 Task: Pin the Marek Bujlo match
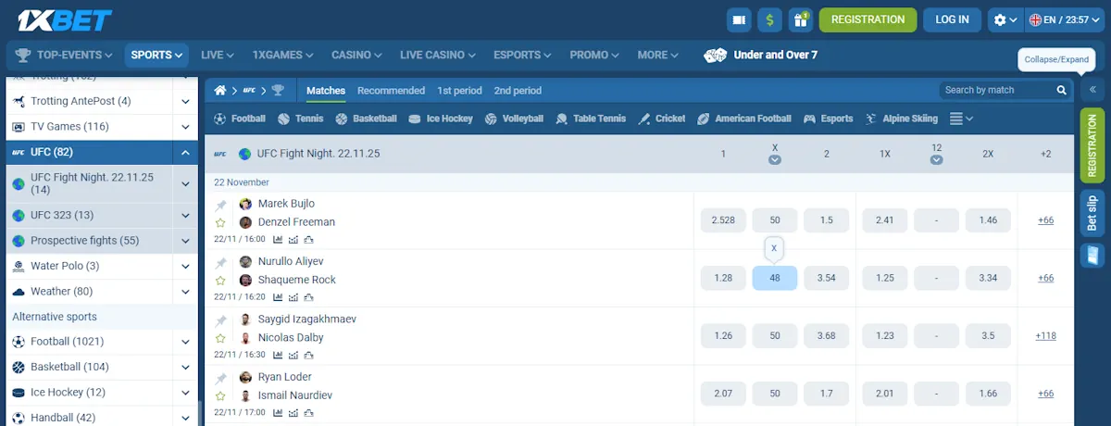pyautogui.click(x=220, y=206)
